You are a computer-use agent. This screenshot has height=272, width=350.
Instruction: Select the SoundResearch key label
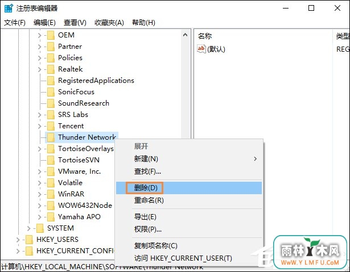84,103
